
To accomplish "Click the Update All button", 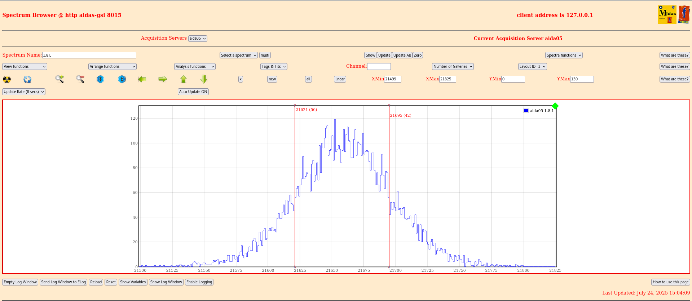I will (x=402, y=55).
